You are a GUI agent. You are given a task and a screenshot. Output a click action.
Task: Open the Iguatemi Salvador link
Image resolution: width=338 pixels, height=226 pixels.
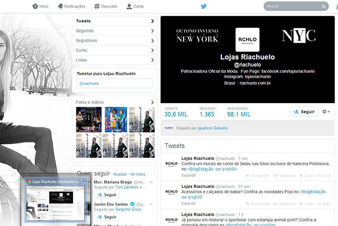(213, 128)
